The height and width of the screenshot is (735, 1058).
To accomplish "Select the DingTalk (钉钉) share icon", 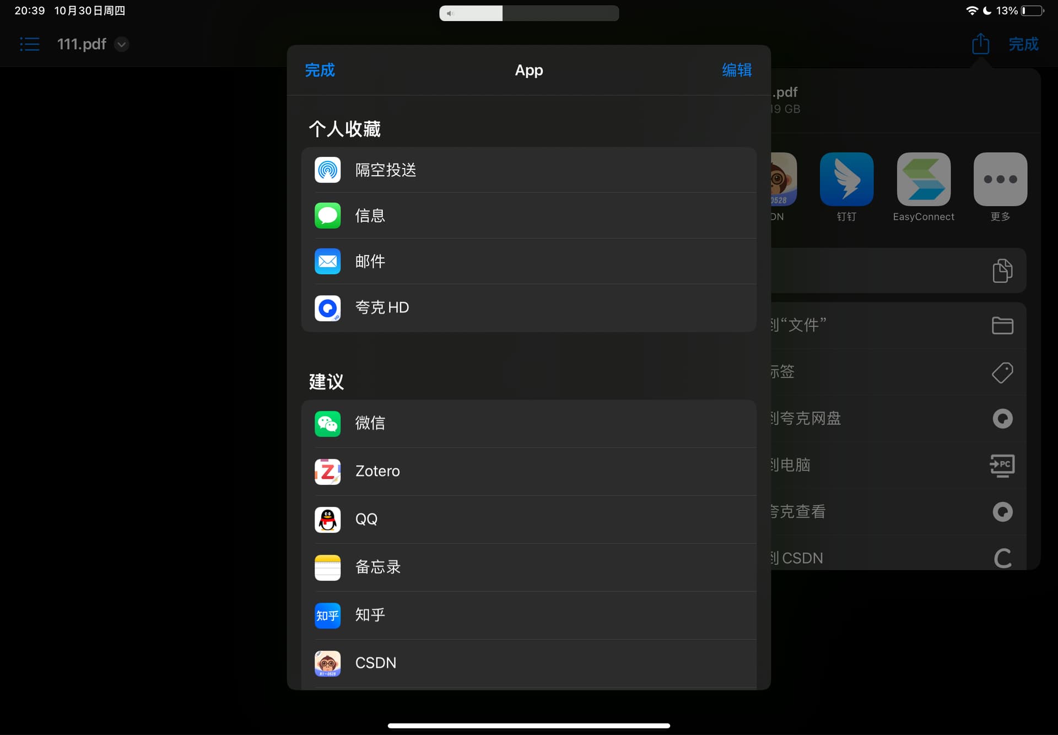I will tap(846, 180).
